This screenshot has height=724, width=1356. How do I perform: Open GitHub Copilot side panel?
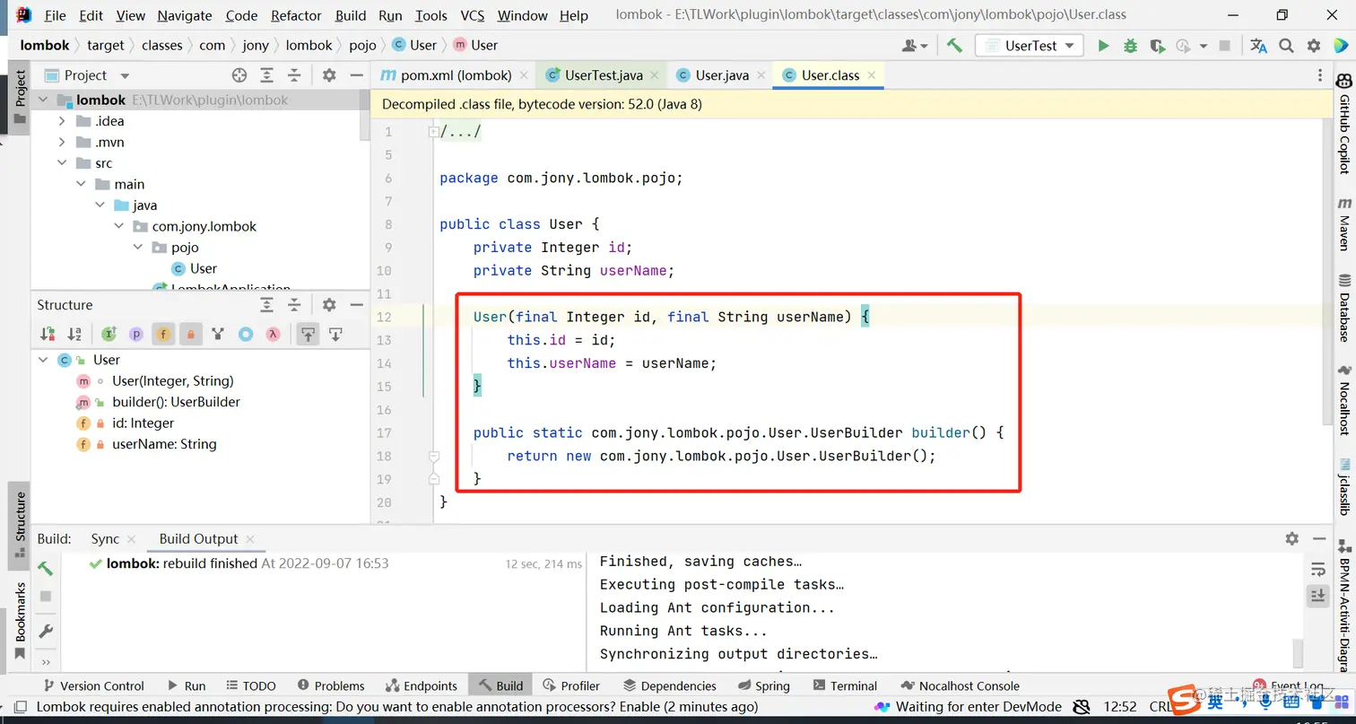(1344, 124)
